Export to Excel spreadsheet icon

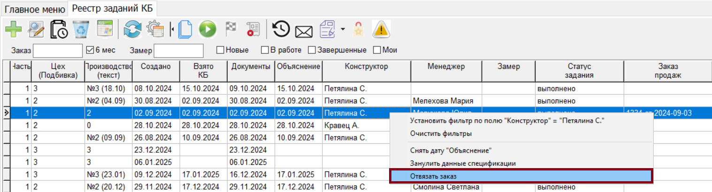coord(105,30)
